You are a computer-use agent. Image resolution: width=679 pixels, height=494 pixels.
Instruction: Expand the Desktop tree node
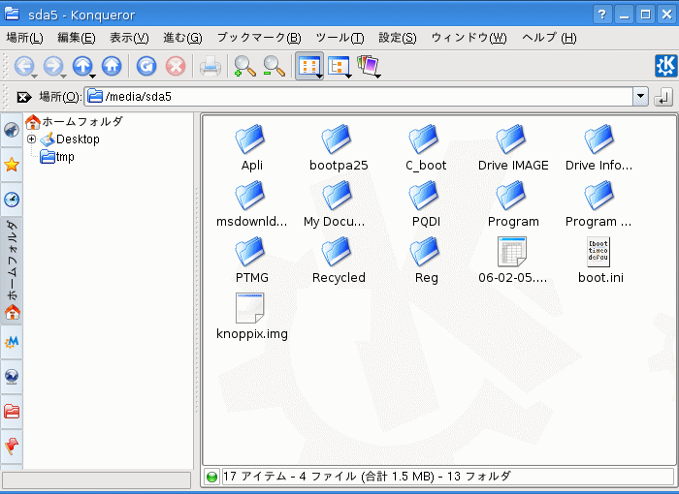click(31, 139)
